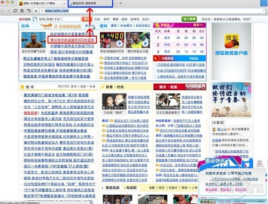The width and height of the screenshot is (268, 204).
Task: Open the 电视剧盛典 logo banner
Action: point(195,86)
